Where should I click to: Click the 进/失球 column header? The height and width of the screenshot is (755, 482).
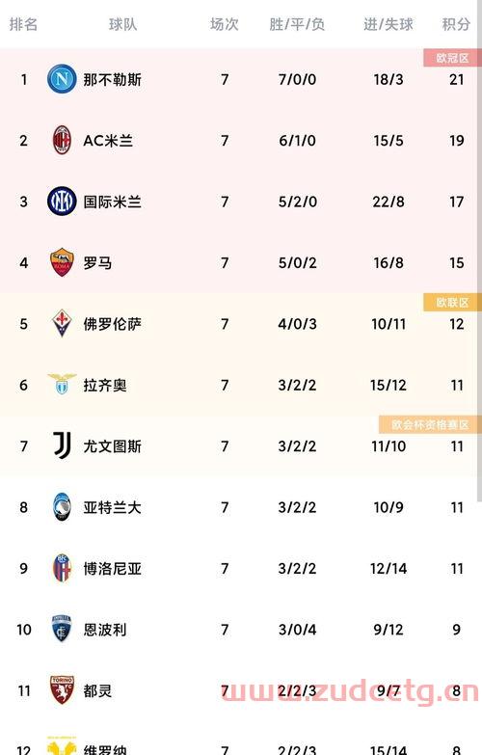pyautogui.click(x=388, y=24)
